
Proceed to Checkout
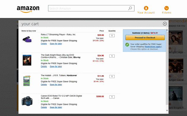pyautogui.click(x=145, y=37)
